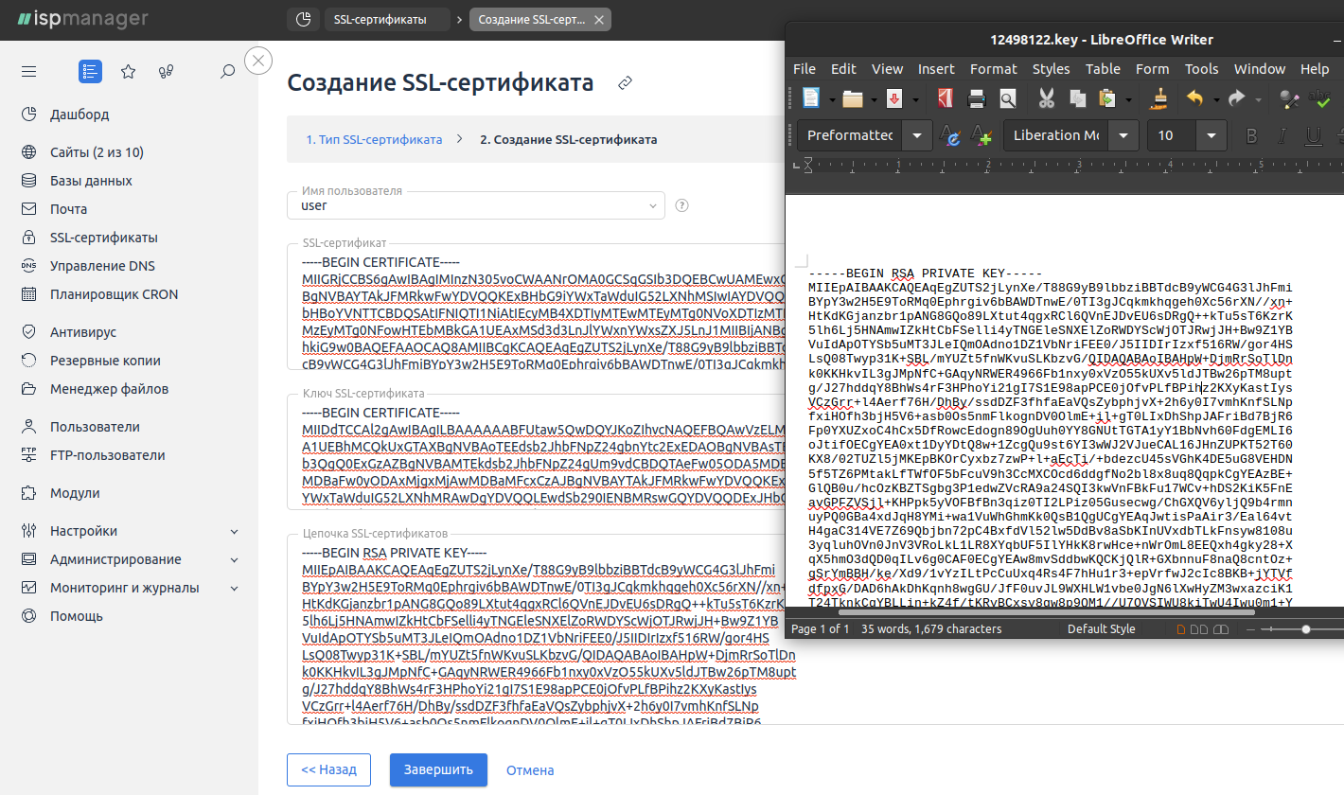Toggle Print Preview in Writer
The width and height of the screenshot is (1344, 795).
1007,97
